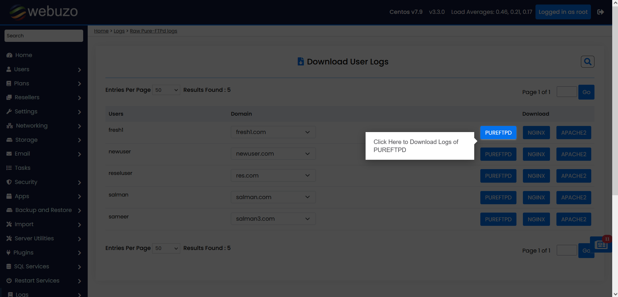
Task: Download NGINX logs for newuser
Action: click(x=536, y=154)
